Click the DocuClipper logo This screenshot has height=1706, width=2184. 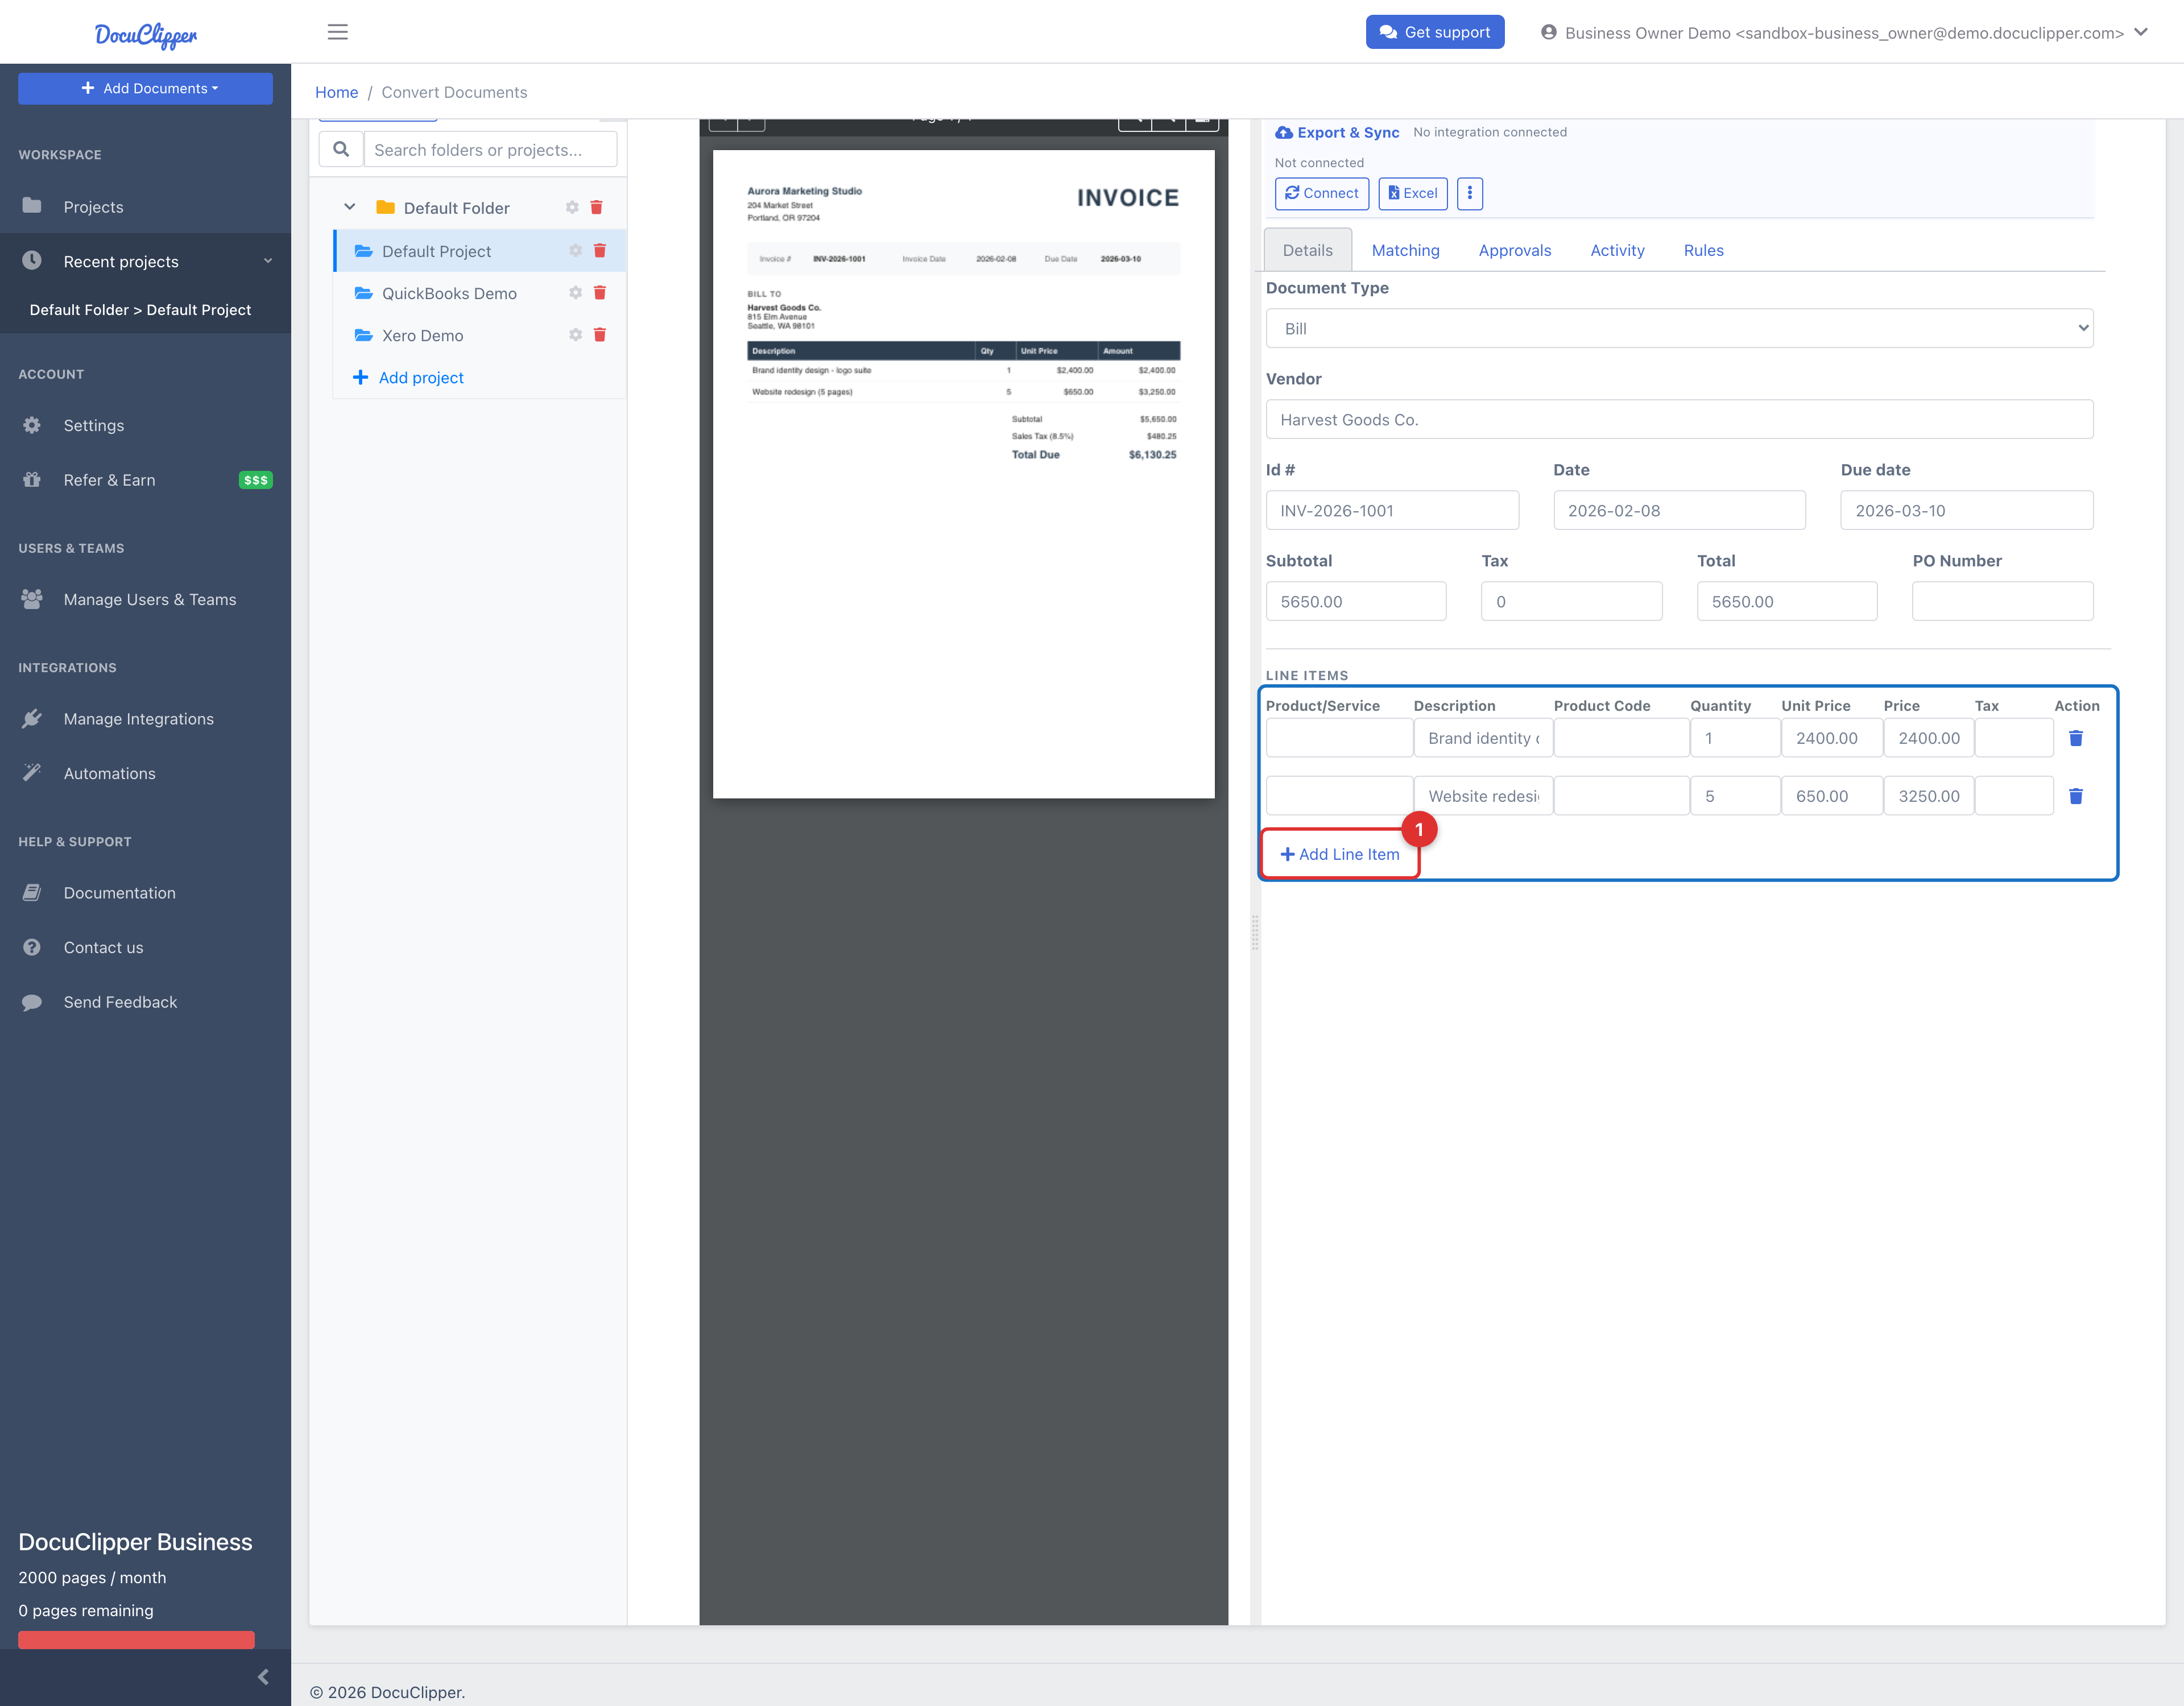146,35
